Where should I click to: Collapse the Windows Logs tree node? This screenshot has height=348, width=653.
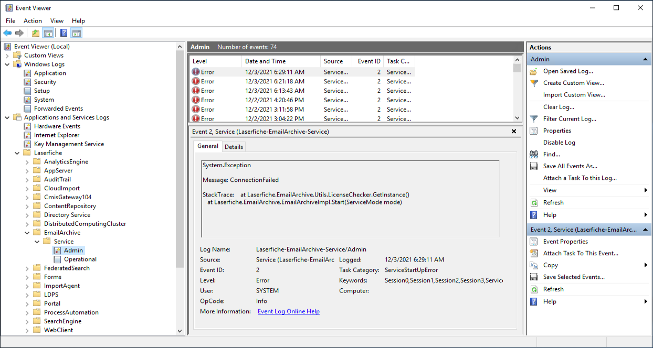[x=7, y=64]
